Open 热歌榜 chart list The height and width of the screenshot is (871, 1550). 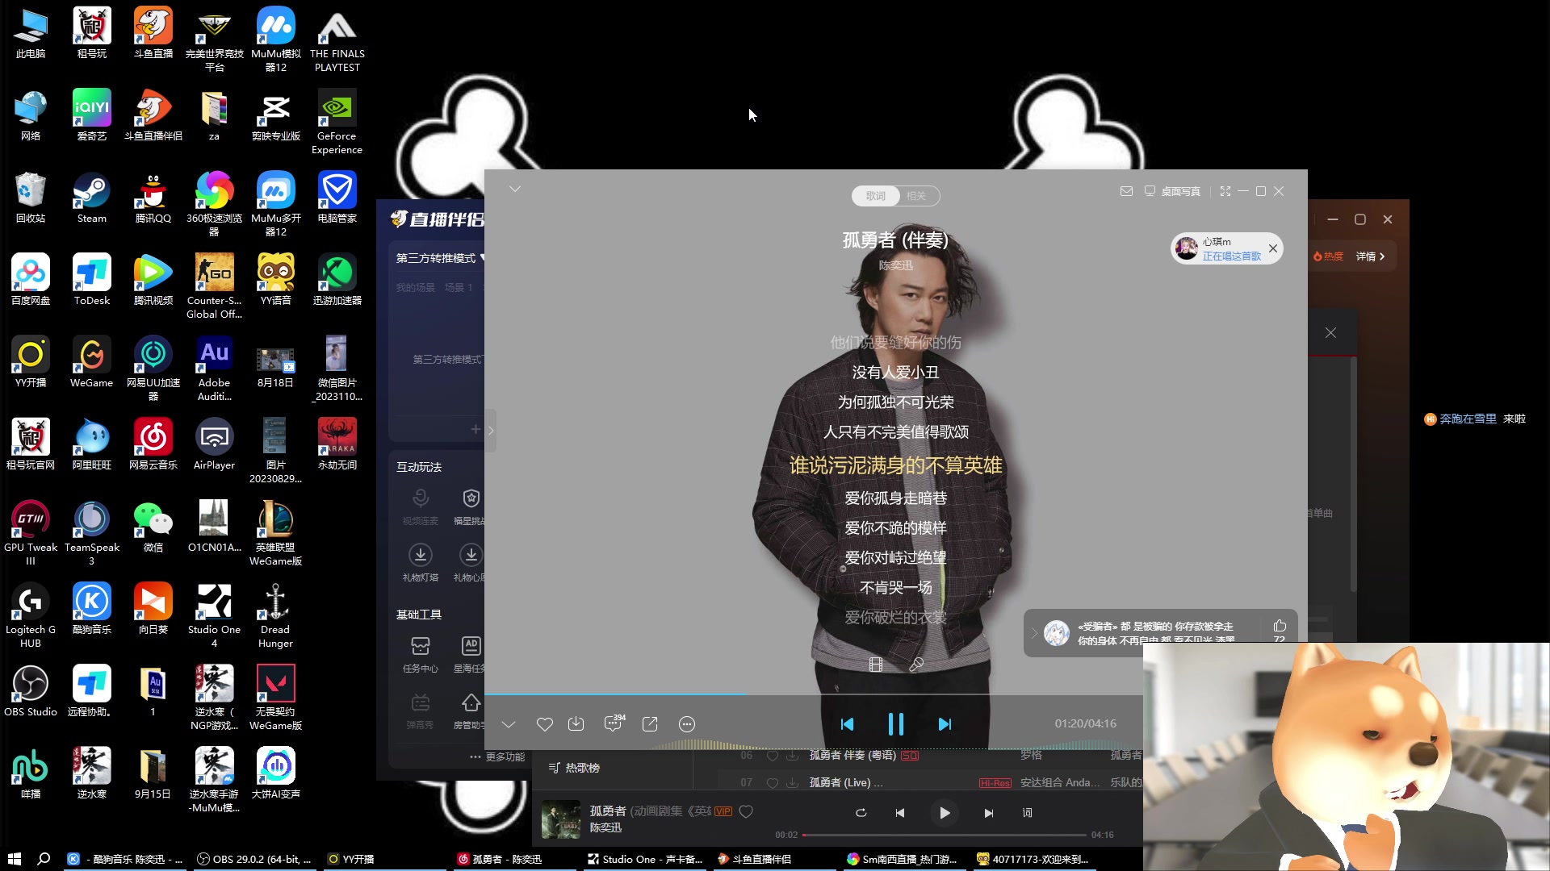(x=574, y=768)
